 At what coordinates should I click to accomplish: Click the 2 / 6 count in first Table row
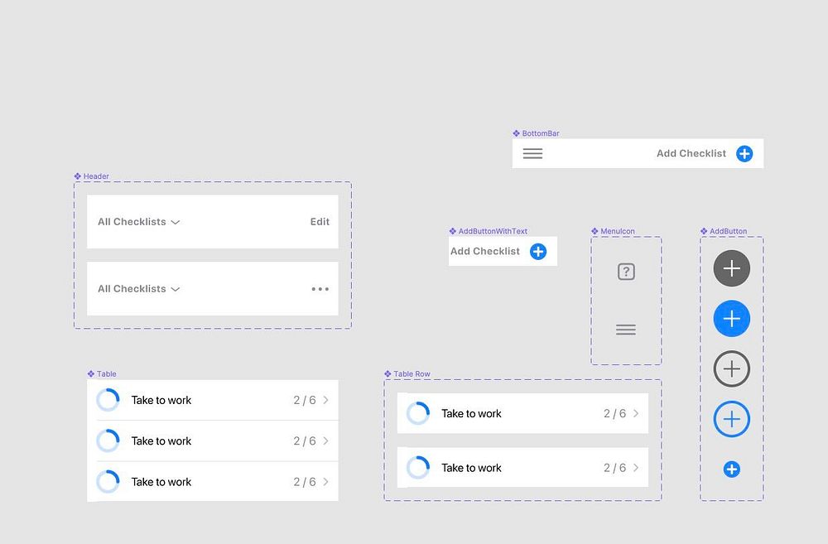point(305,401)
